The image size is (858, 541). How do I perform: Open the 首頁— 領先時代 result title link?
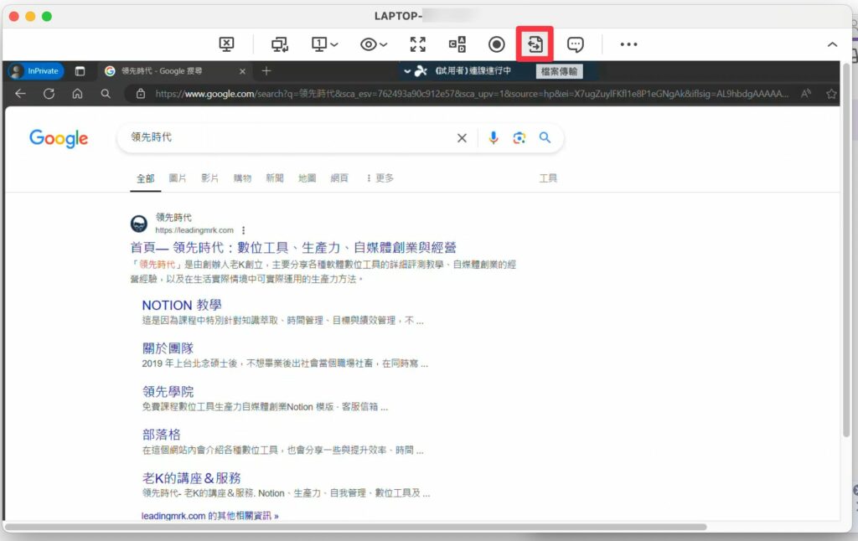point(293,248)
